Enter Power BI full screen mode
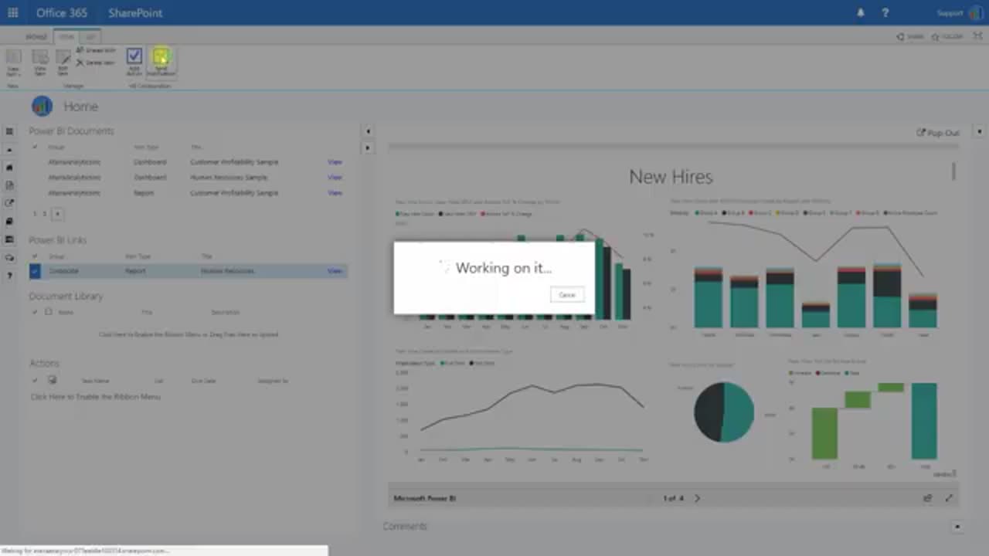Image resolution: width=989 pixels, height=556 pixels. tap(949, 498)
